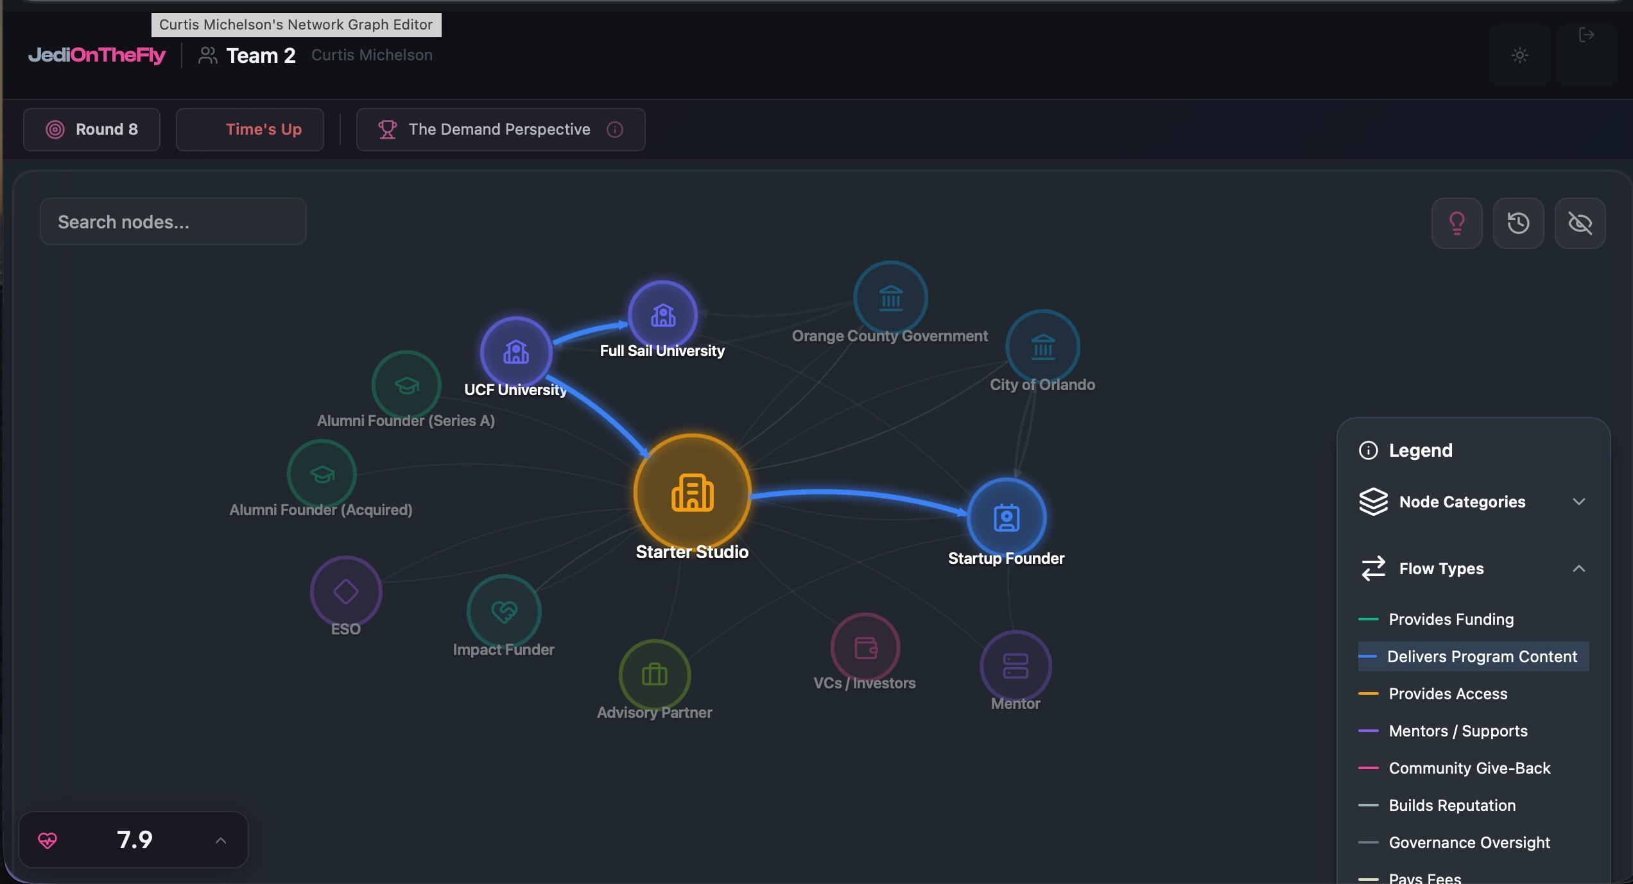Viewport: 1633px width, 884px height.
Task: Toggle the crossed-eye visibility button
Action: pyautogui.click(x=1580, y=223)
